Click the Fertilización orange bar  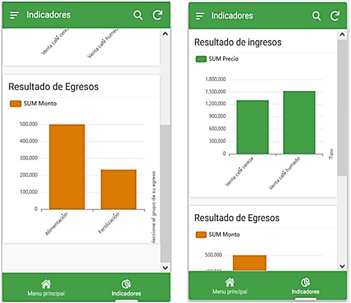point(118,189)
